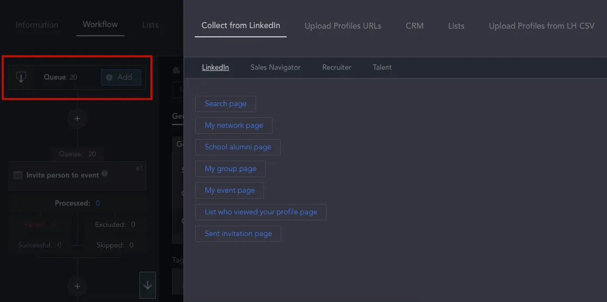Select the Talent sub-tab
Screen dimensions: 607x302
[382, 67]
